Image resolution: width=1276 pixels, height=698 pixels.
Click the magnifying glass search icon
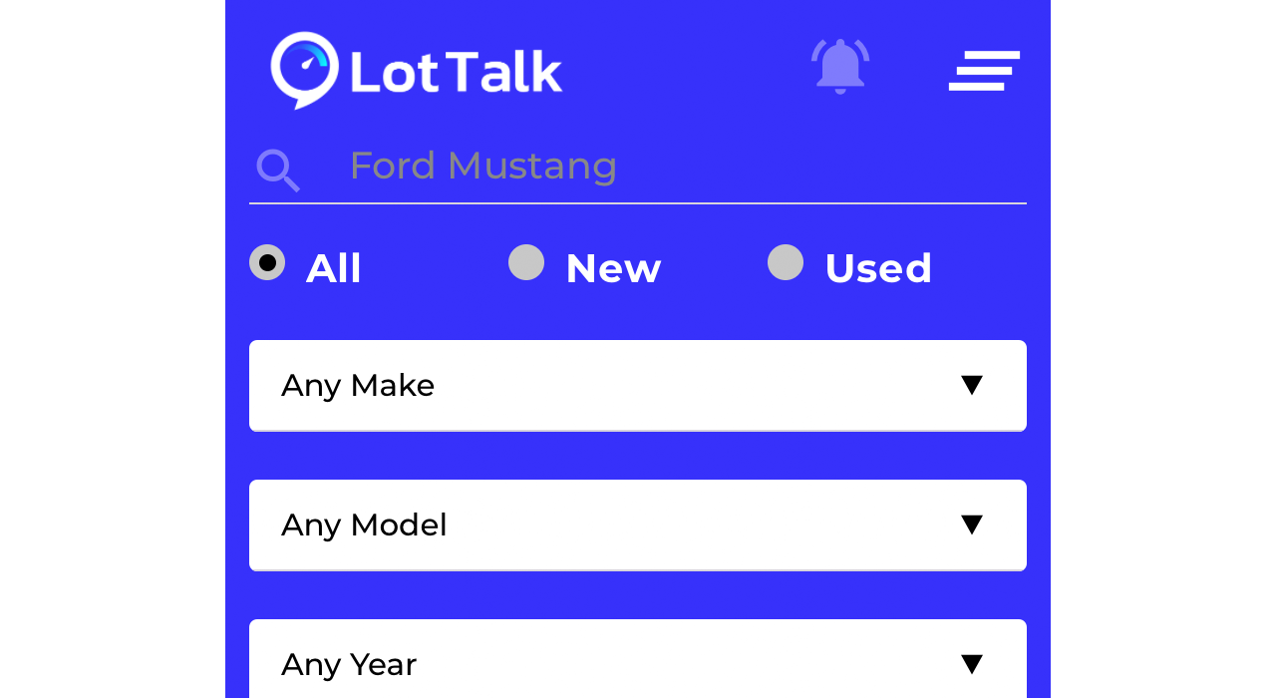click(x=278, y=170)
